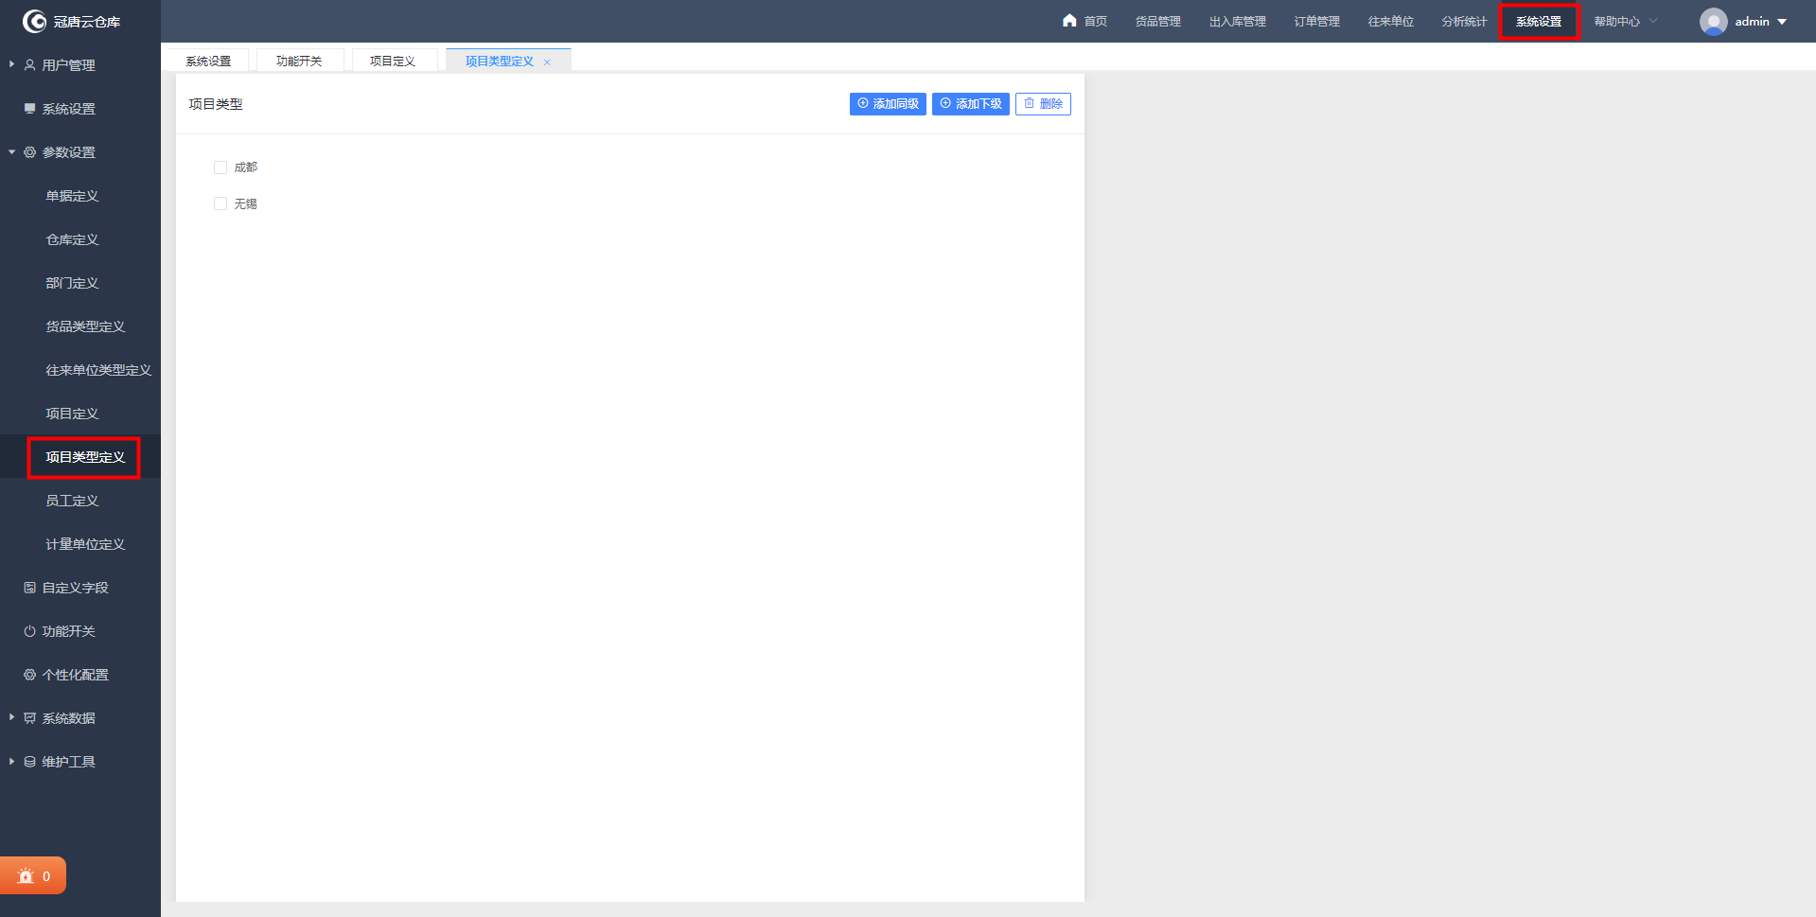Open 往来单位 in the top navigation
The image size is (1816, 917).
tap(1390, 21)
